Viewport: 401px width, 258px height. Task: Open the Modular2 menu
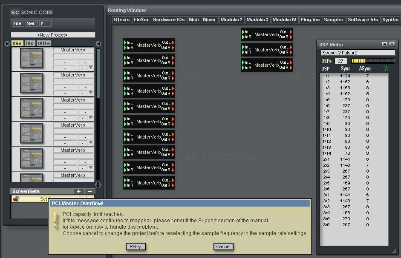231,20
